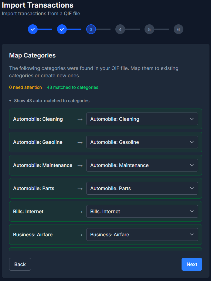
Task: Select current step 3 indicator
Action: [x=91, y=29]
